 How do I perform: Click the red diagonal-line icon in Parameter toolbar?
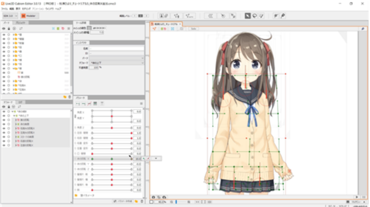89,104
